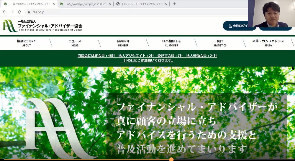Click the globe icon on the プレスリリース tab
The height and width of the screenshot is (161, 295).
pos(118,4)
